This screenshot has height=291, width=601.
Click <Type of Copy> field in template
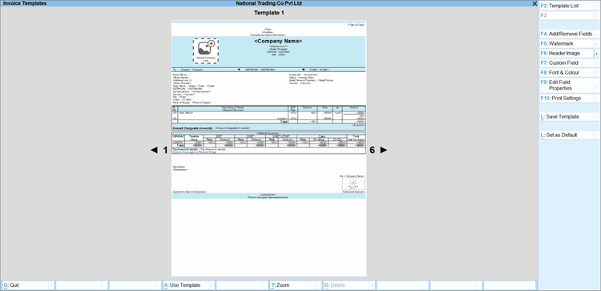point(356,25)
